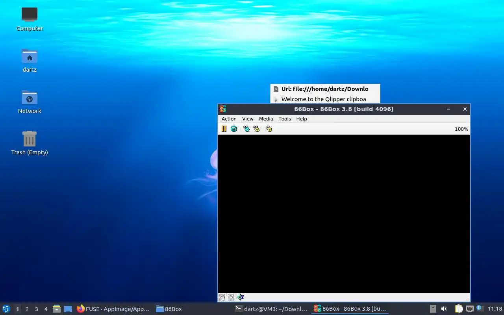Open the Media menu
This screenshot has height=315, width=504.
[x=266, y=119]
